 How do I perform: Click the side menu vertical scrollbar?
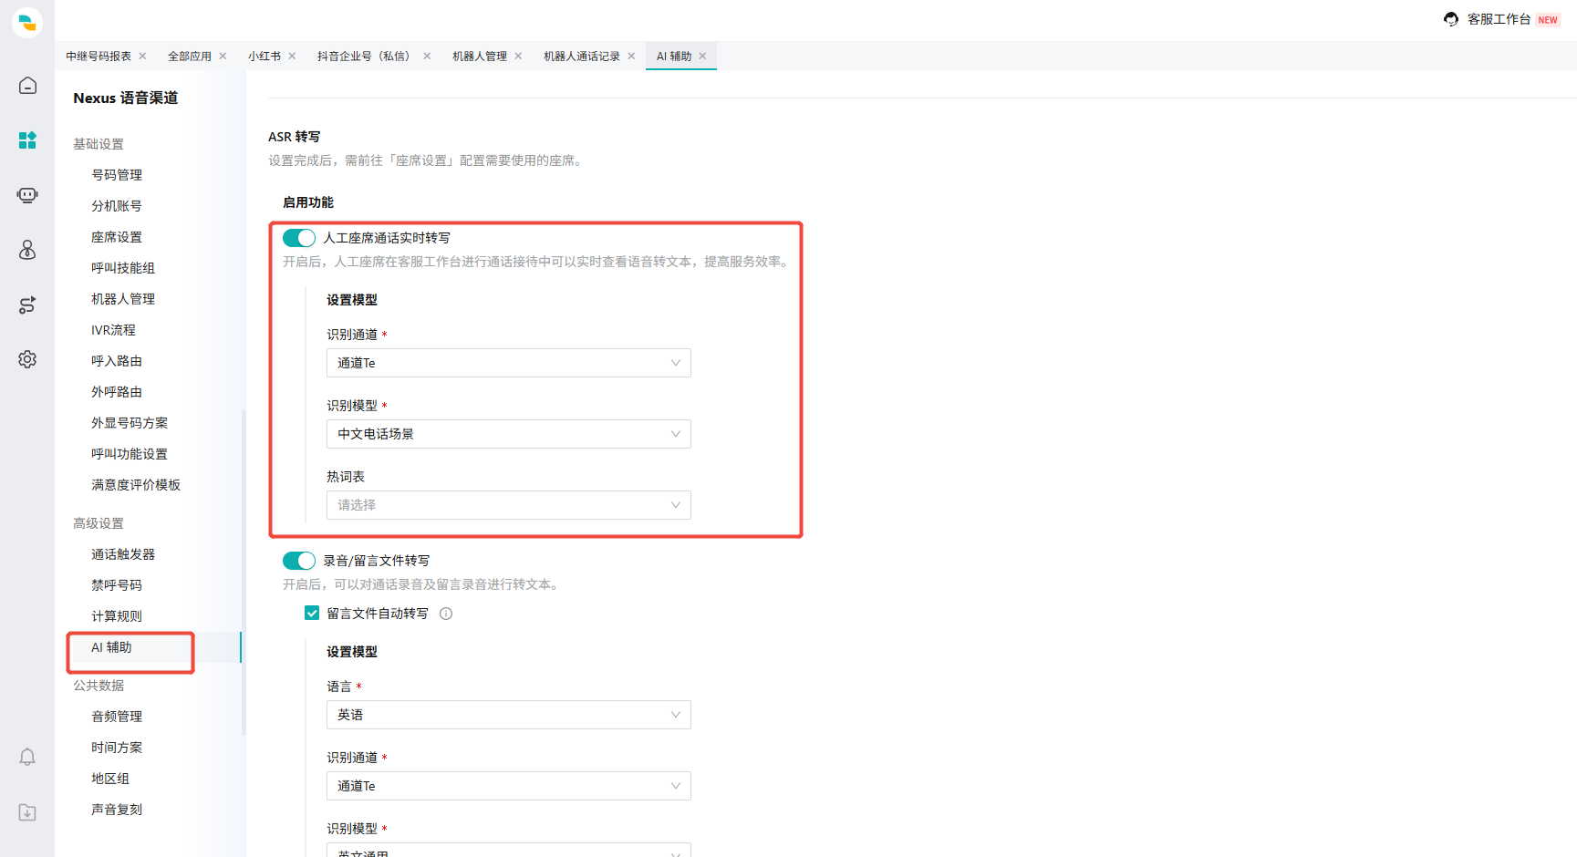(244, 573)
